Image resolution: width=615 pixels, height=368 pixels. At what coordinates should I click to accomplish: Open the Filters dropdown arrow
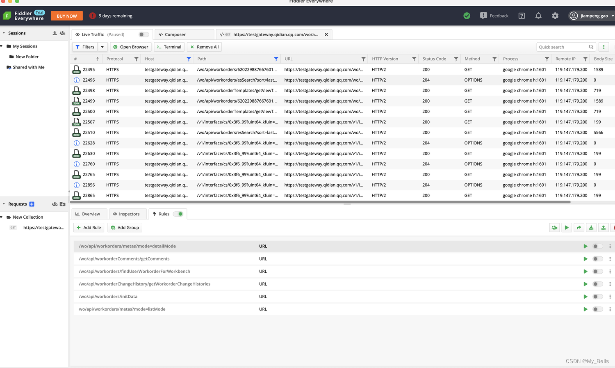(102, 47)
